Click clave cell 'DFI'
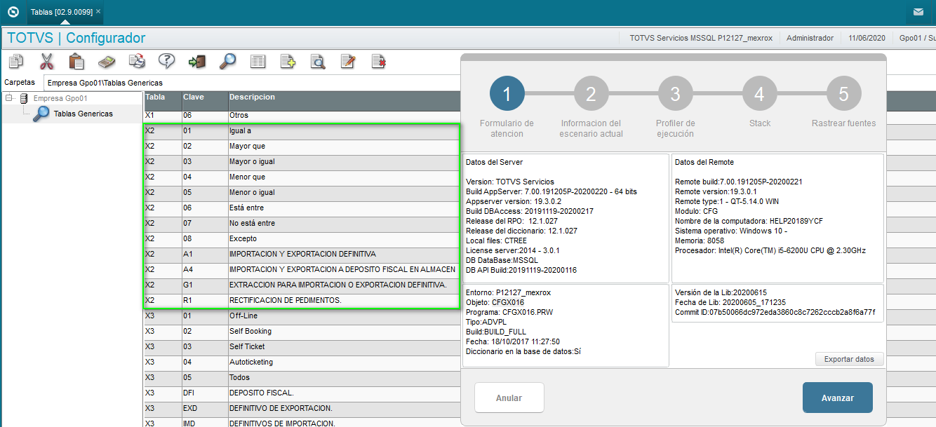This screenshot has height=427, width=936. pos(205,393)
